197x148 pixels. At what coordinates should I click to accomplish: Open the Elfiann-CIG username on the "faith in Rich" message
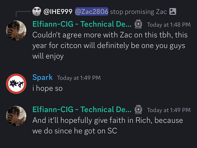coord(82,110)
